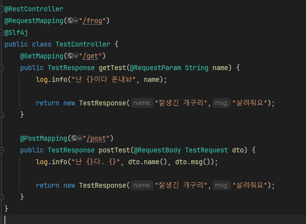
Task: Click "잘생긴 개구리" string in getTest return
Action: tap(181, 103)
